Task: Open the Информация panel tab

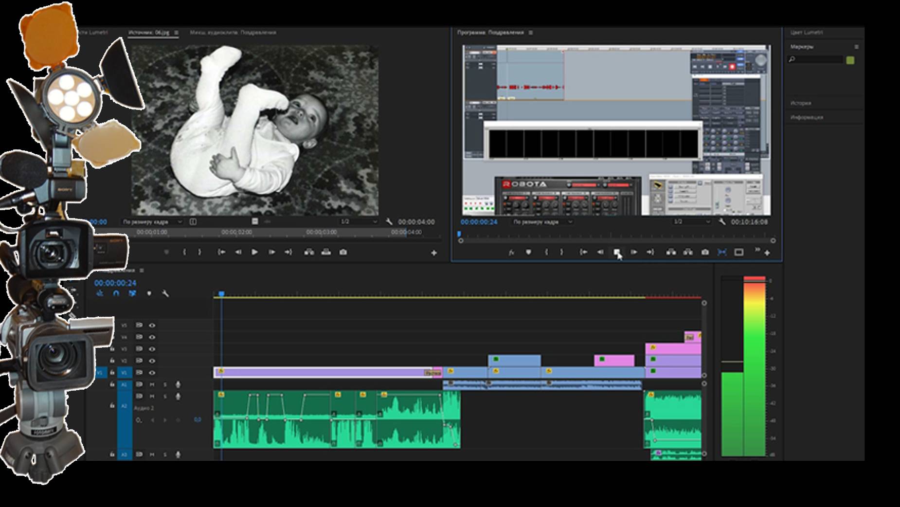Action: coord(807,117)
